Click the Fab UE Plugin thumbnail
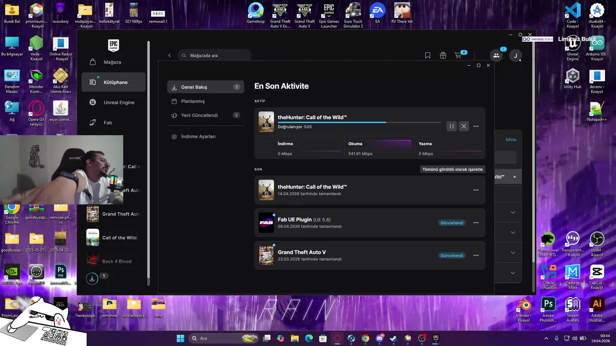616x346 pixels. click(266, 222)
